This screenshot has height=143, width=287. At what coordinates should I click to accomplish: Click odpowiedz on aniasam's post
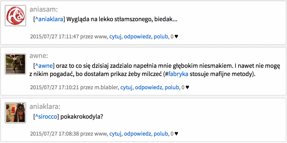pos(137,37)
